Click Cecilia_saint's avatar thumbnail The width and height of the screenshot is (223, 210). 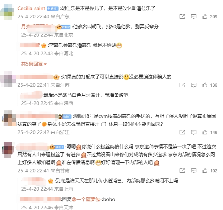[x=8, y=11]
